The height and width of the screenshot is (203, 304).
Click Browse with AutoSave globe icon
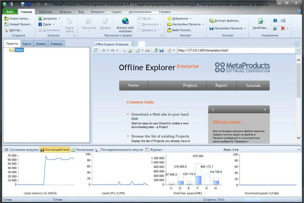(125, 21)
